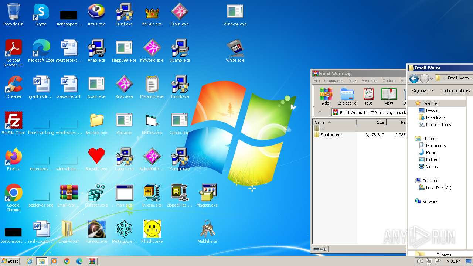Image resolution: width=473 pixels, height=266 pixels.
Task: Select the White.exe desktop icon
Action: click(235, 51)
